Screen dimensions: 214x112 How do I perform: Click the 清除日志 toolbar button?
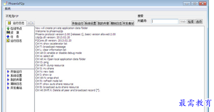[116, 23]
